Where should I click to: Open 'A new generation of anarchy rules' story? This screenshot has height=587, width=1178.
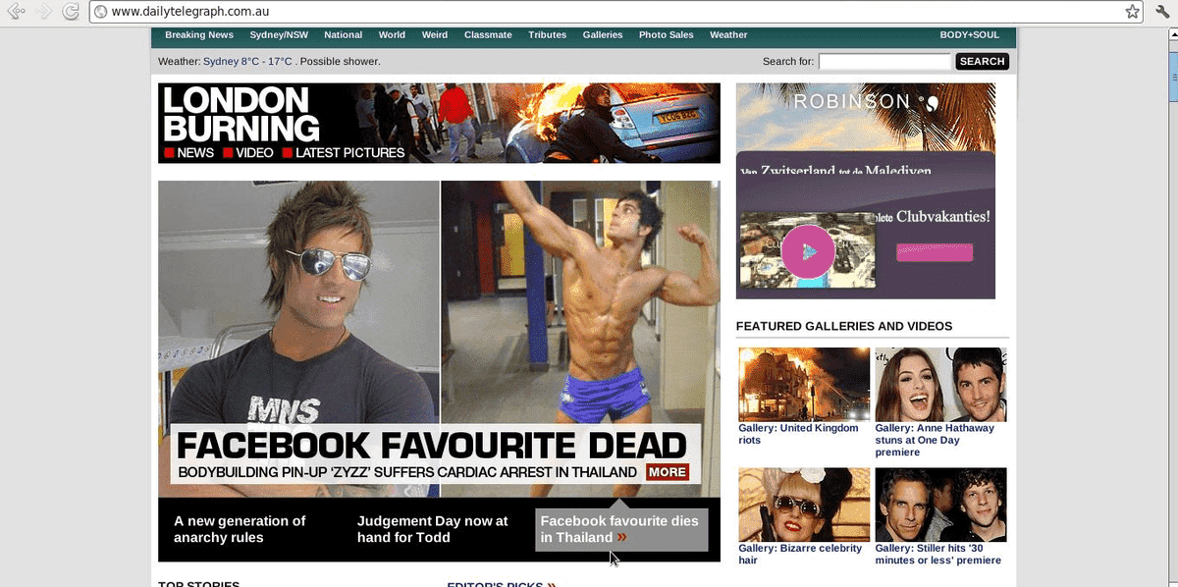(x=240, y=529)
